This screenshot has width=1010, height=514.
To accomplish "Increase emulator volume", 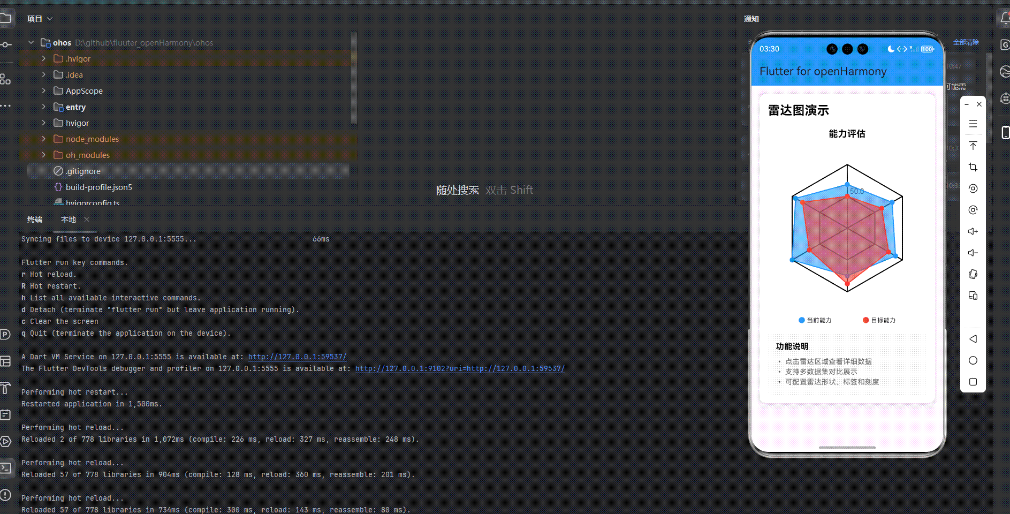I will [x=973, y=231].
